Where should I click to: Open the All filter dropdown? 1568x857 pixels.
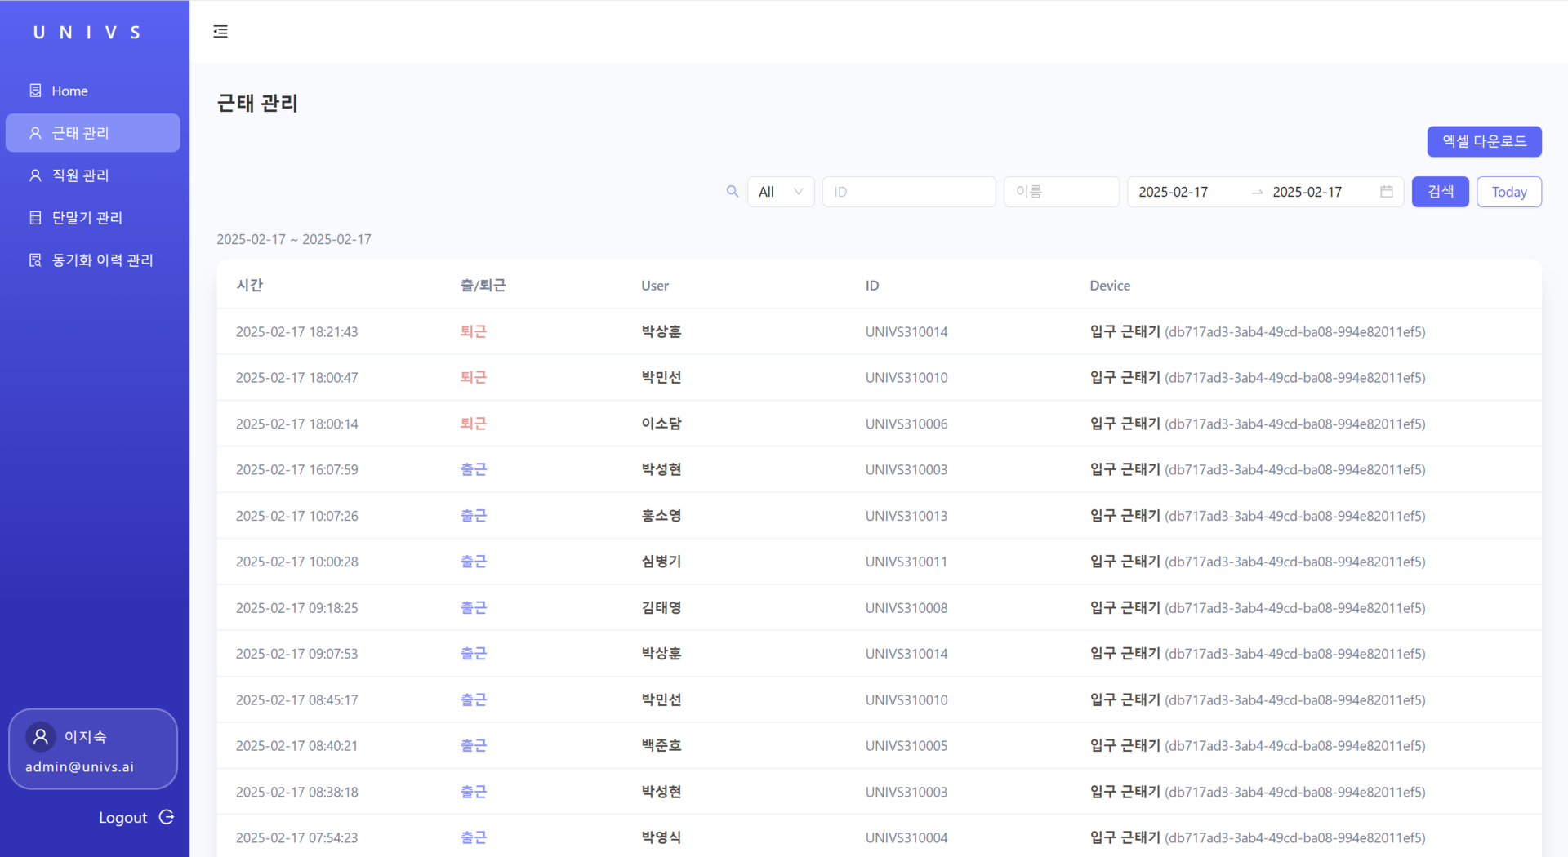click(781, 192)
